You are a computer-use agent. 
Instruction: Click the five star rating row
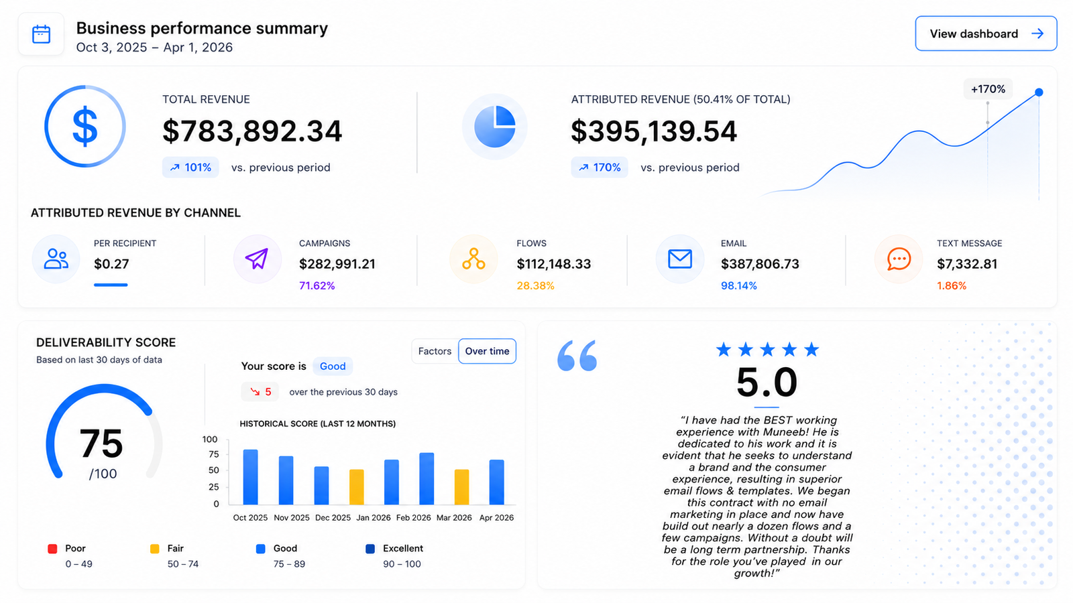coord(767,349)
